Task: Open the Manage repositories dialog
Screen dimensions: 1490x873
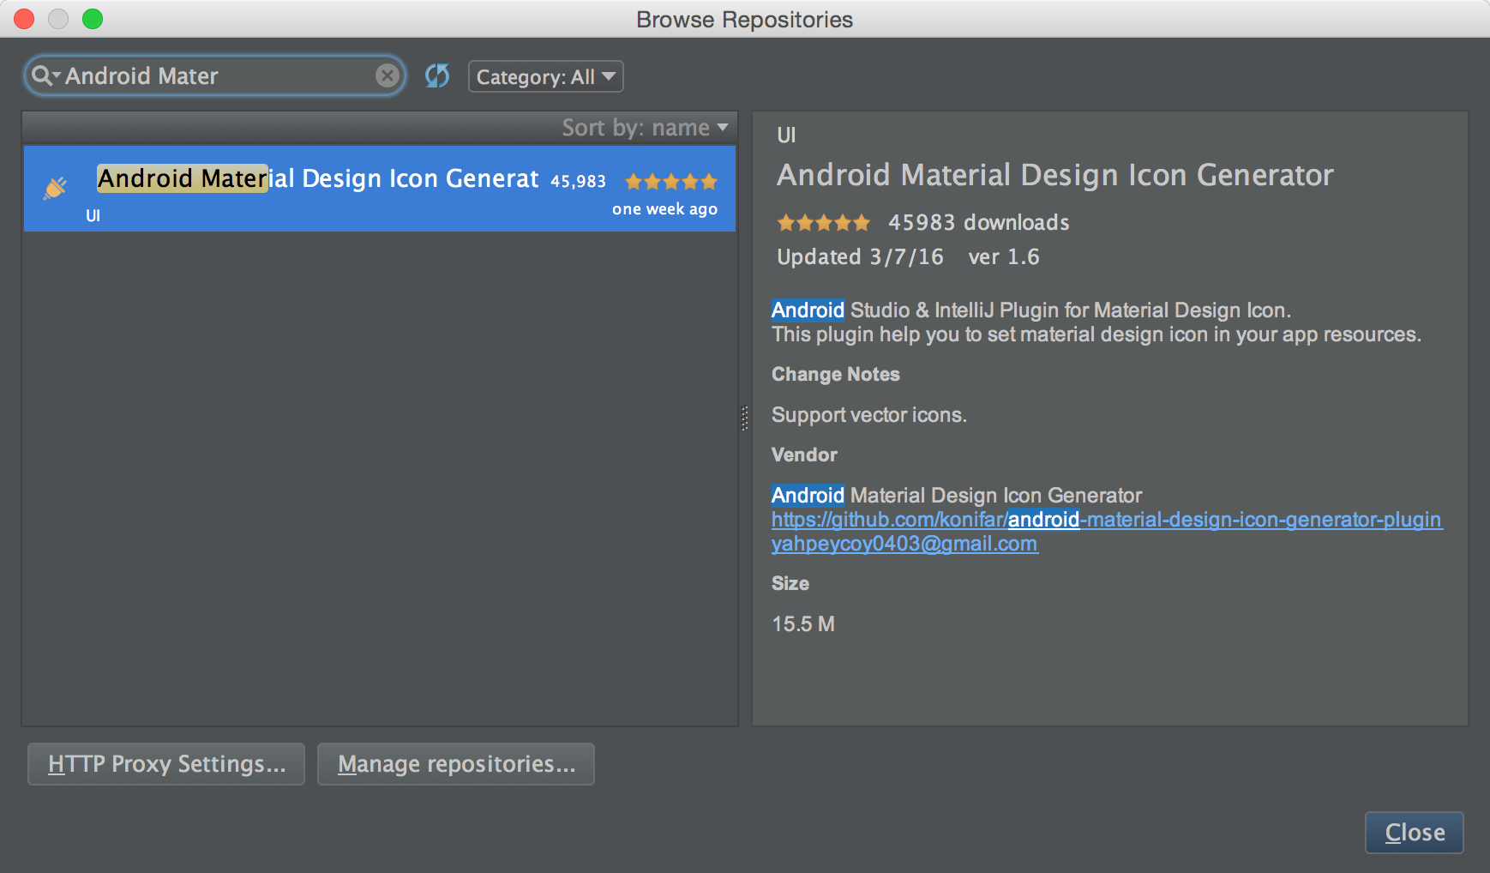Action: [455, 763]
